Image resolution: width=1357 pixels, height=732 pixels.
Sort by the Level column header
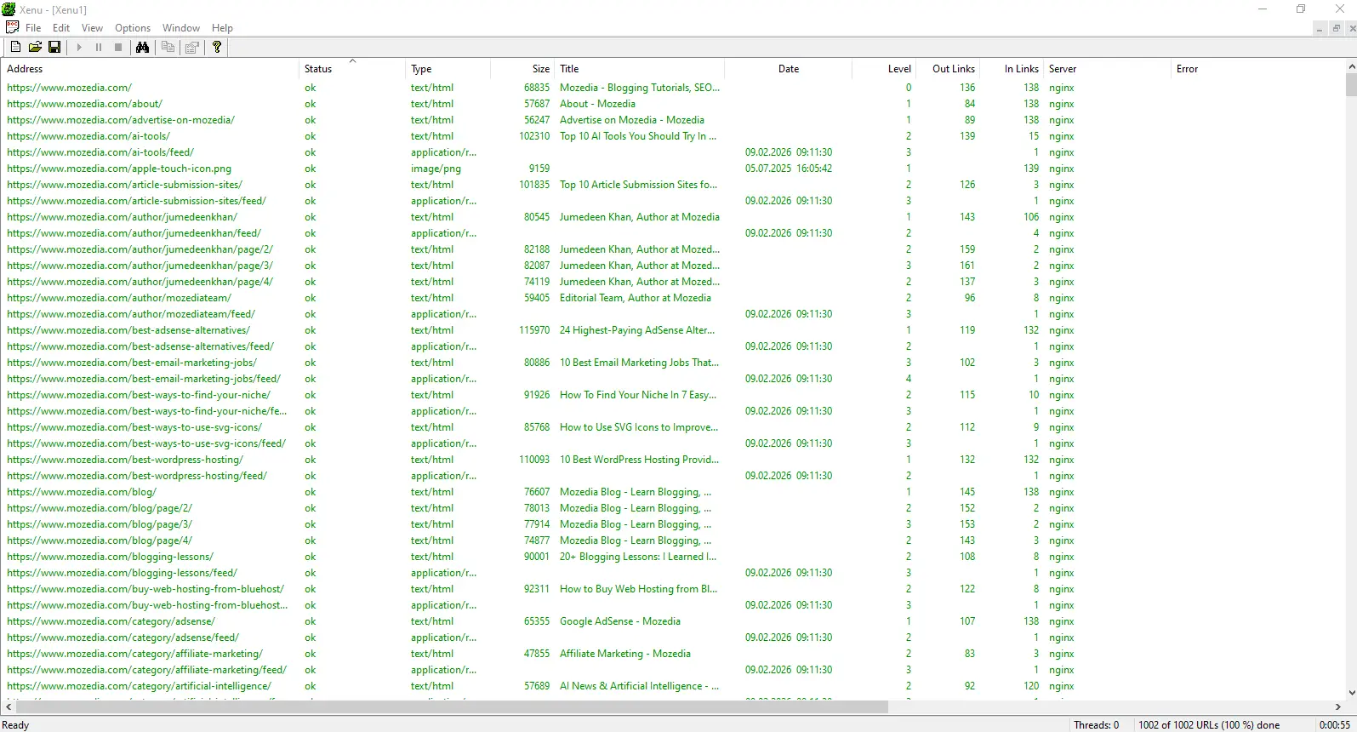coord(884,69)
